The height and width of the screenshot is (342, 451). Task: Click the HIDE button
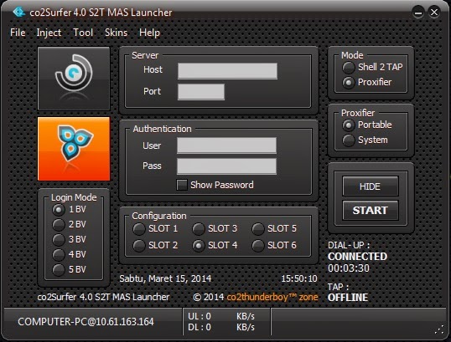tap(371, 186)
